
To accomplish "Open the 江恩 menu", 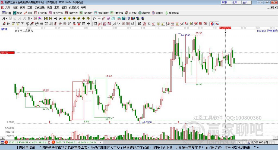I will [30, 7].
